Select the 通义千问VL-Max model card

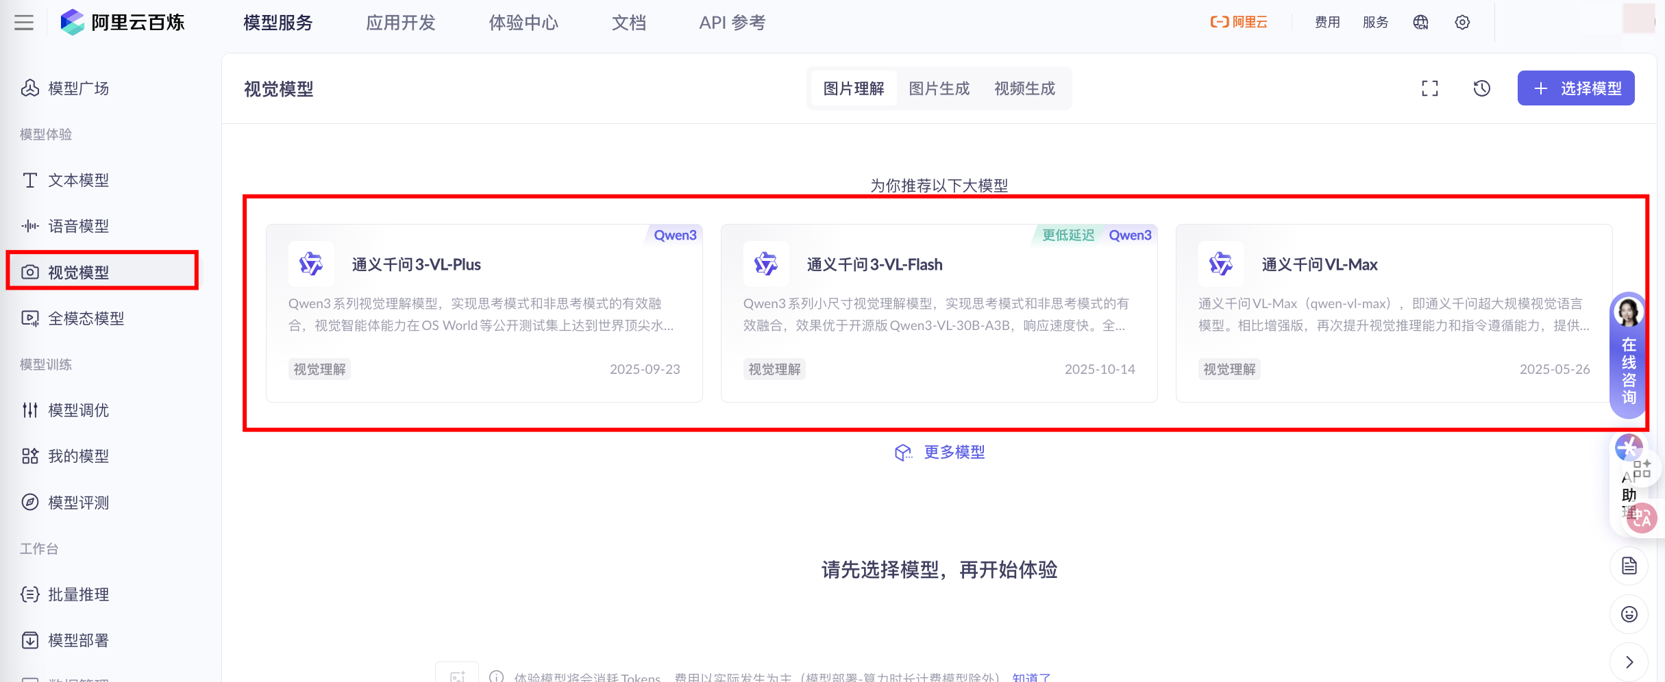pyautogui.click(x=1394, y=313)
